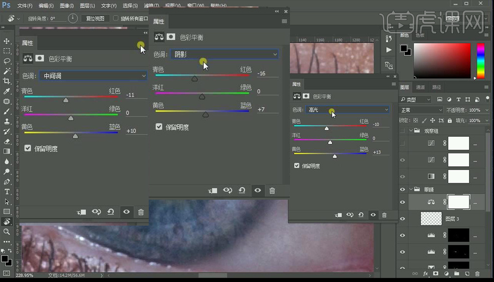Image resolution: width=494 pixels, height=282 pixels.
Task: Select the Crop tool
Action: tap(7, 81)
